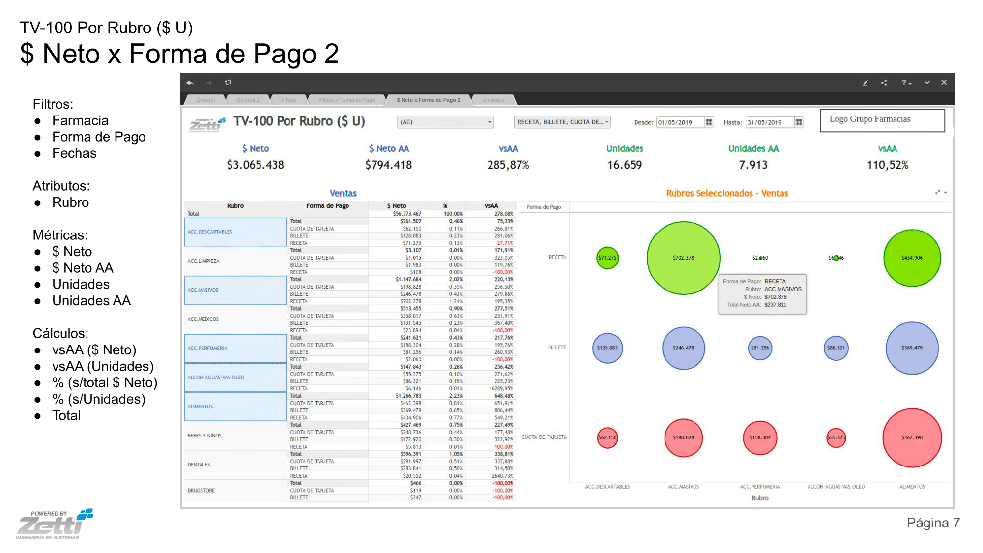
Task: Select the ACC.MASIVOS rubro row
Action: click(235, 290)
